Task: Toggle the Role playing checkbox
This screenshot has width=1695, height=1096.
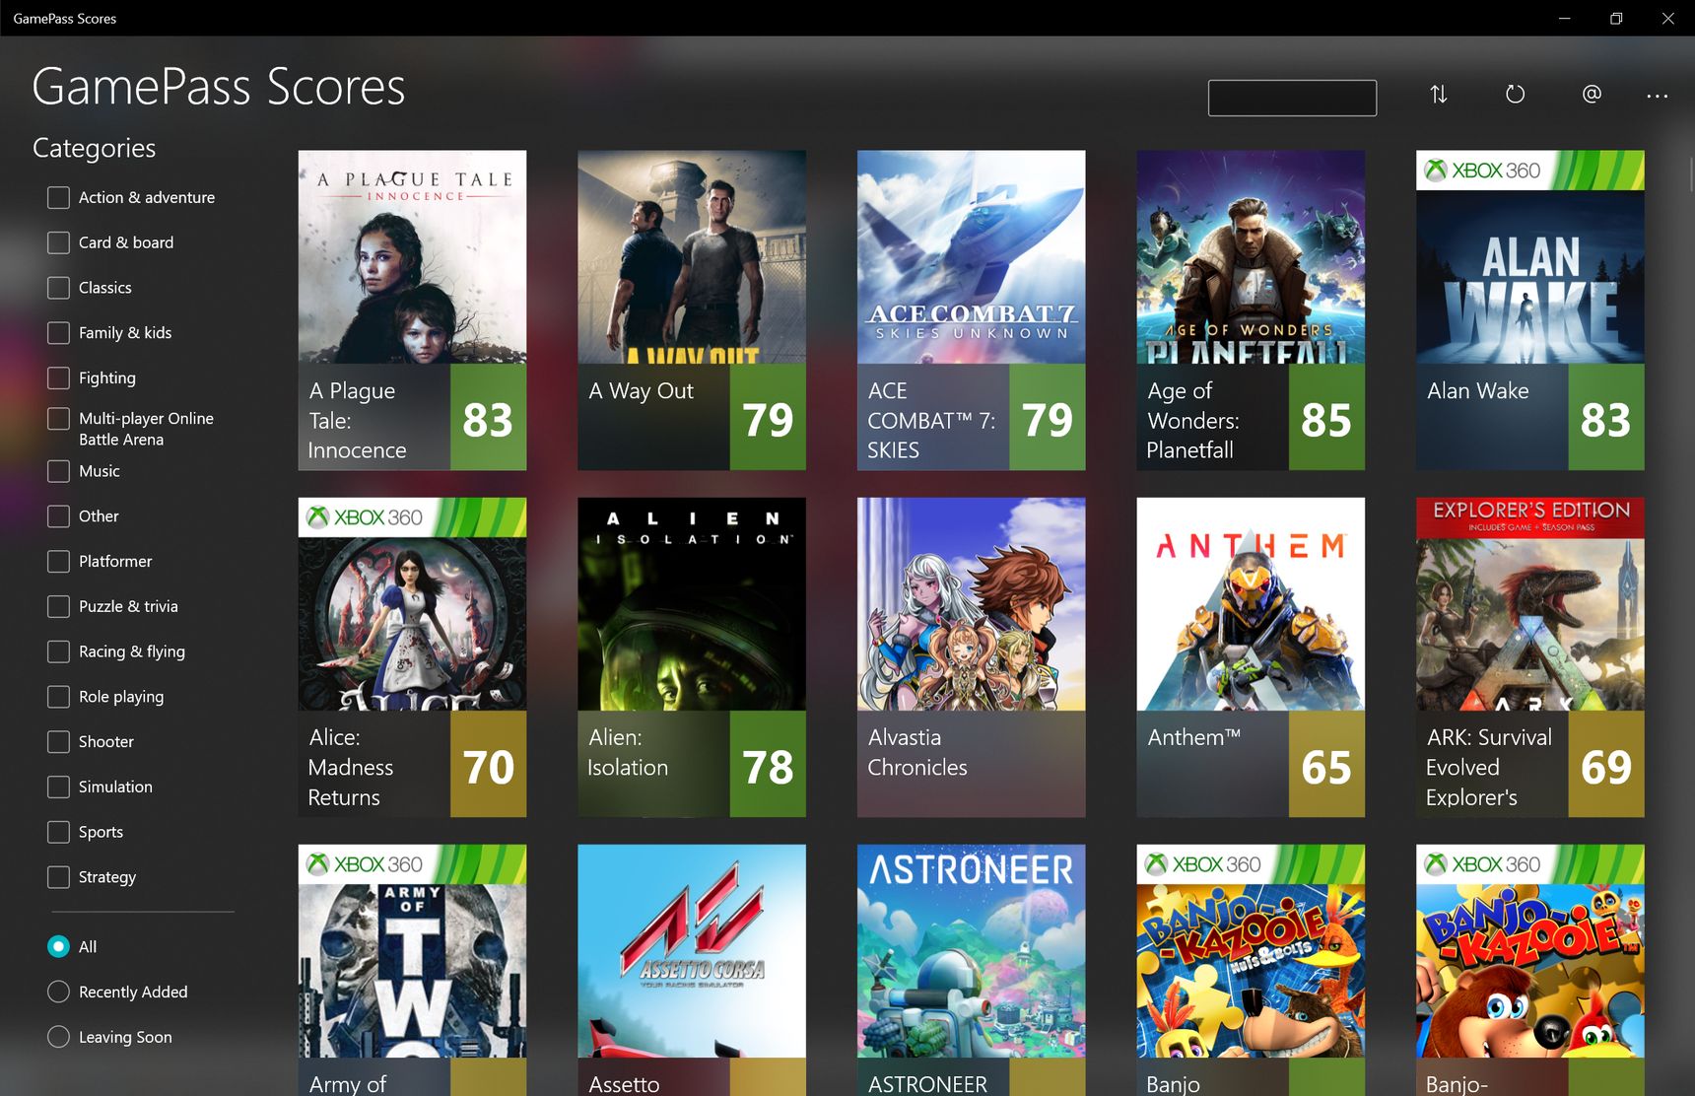Action: click(x=58, y=697)
